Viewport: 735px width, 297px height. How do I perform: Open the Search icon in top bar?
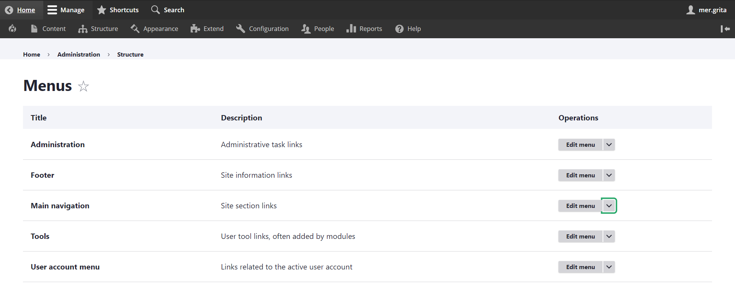click(155, 10)
